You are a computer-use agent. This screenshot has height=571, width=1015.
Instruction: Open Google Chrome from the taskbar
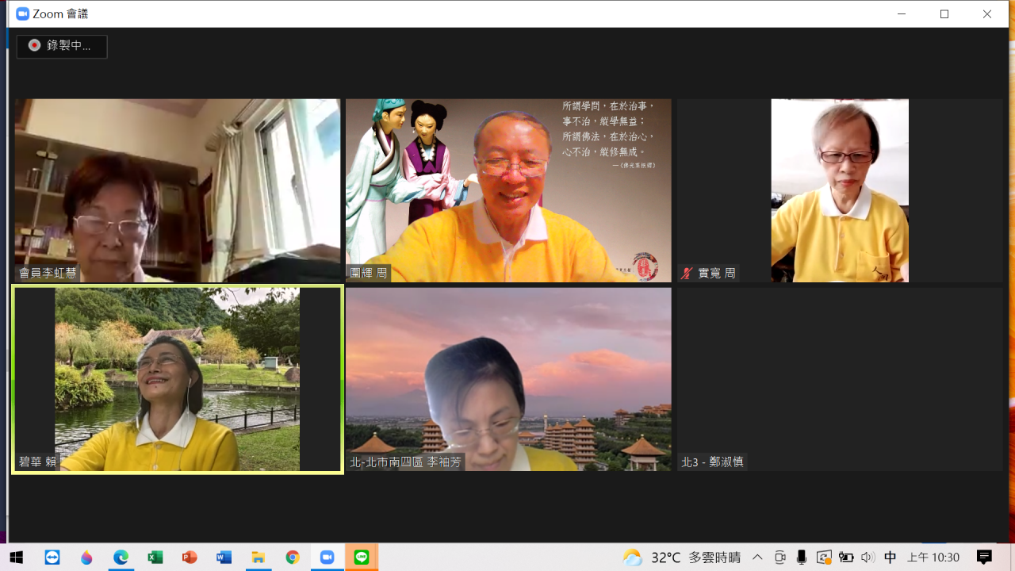[x=293, y=558]
